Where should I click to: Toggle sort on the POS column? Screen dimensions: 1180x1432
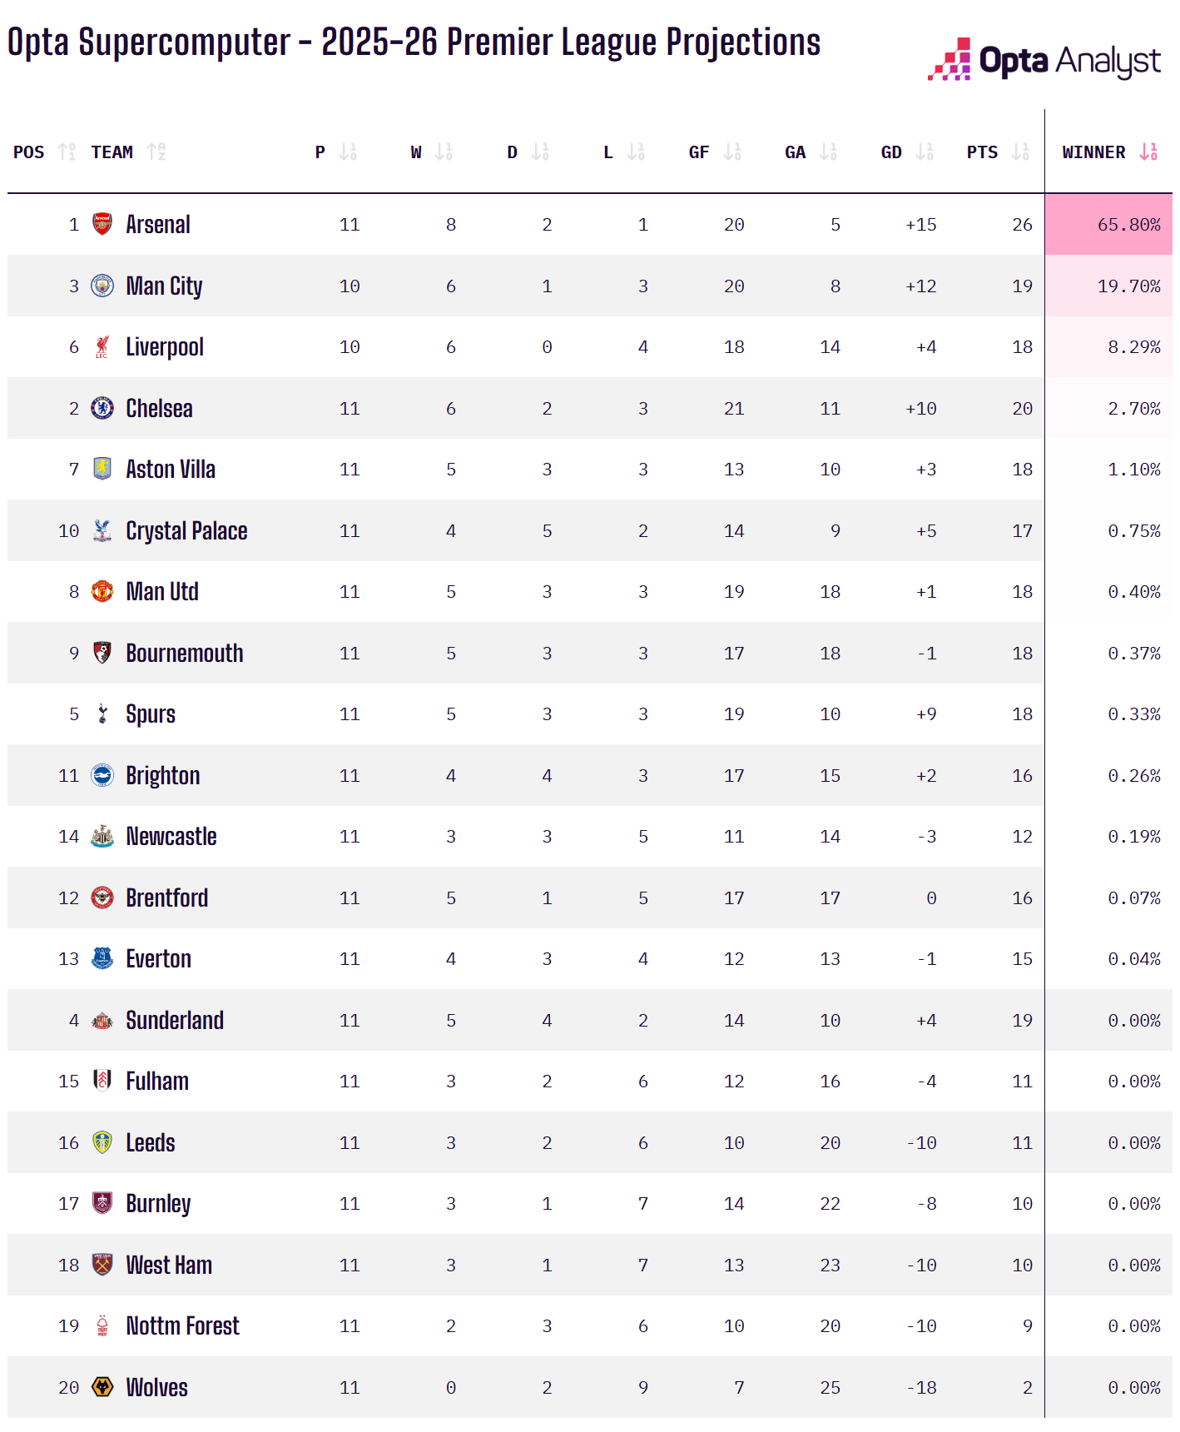pos(67,152)
